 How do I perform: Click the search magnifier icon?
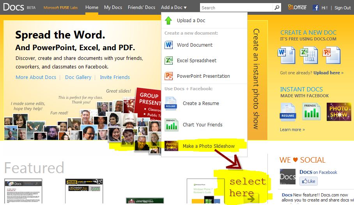[277, 8]
